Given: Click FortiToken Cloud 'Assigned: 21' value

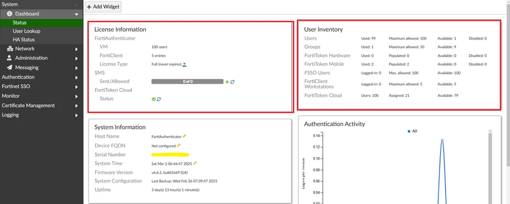Looking at the screenshot, I should [399, 96].
